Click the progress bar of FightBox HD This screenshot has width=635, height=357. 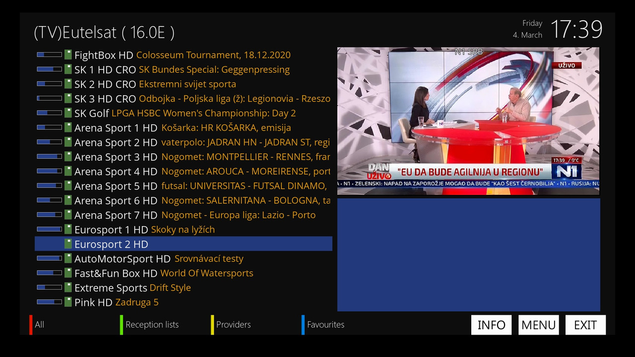point(49,55)
